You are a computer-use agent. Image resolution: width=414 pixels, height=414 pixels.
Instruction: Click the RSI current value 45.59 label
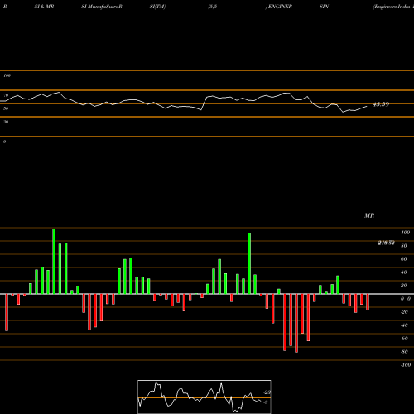(381, 104)
